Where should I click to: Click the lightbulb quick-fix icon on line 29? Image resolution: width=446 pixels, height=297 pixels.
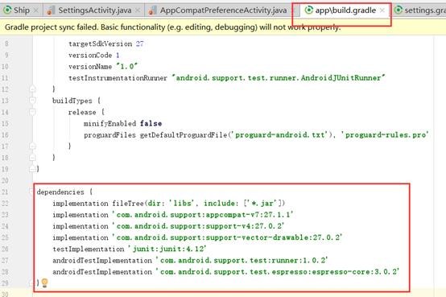pos(44,283)
